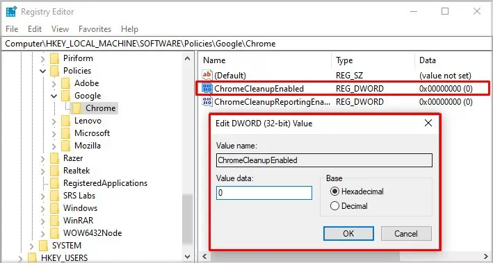Expand the WOW6432Node key

(x=42, y=233)
